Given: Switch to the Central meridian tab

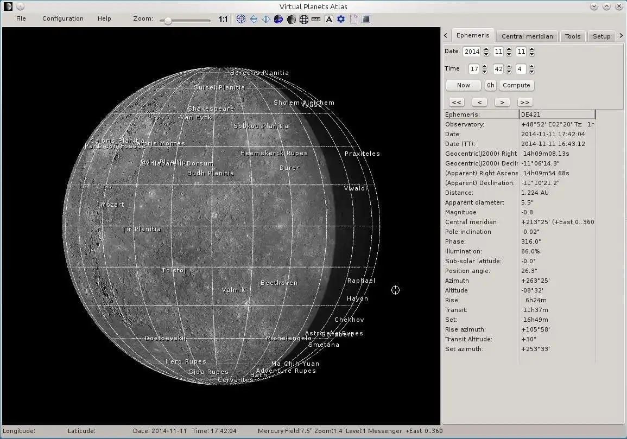Looking at the screenshot, I should coord(527,36).
